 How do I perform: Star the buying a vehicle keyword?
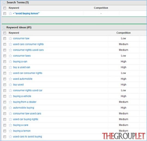pyautogui.click(x=10, y=96)
